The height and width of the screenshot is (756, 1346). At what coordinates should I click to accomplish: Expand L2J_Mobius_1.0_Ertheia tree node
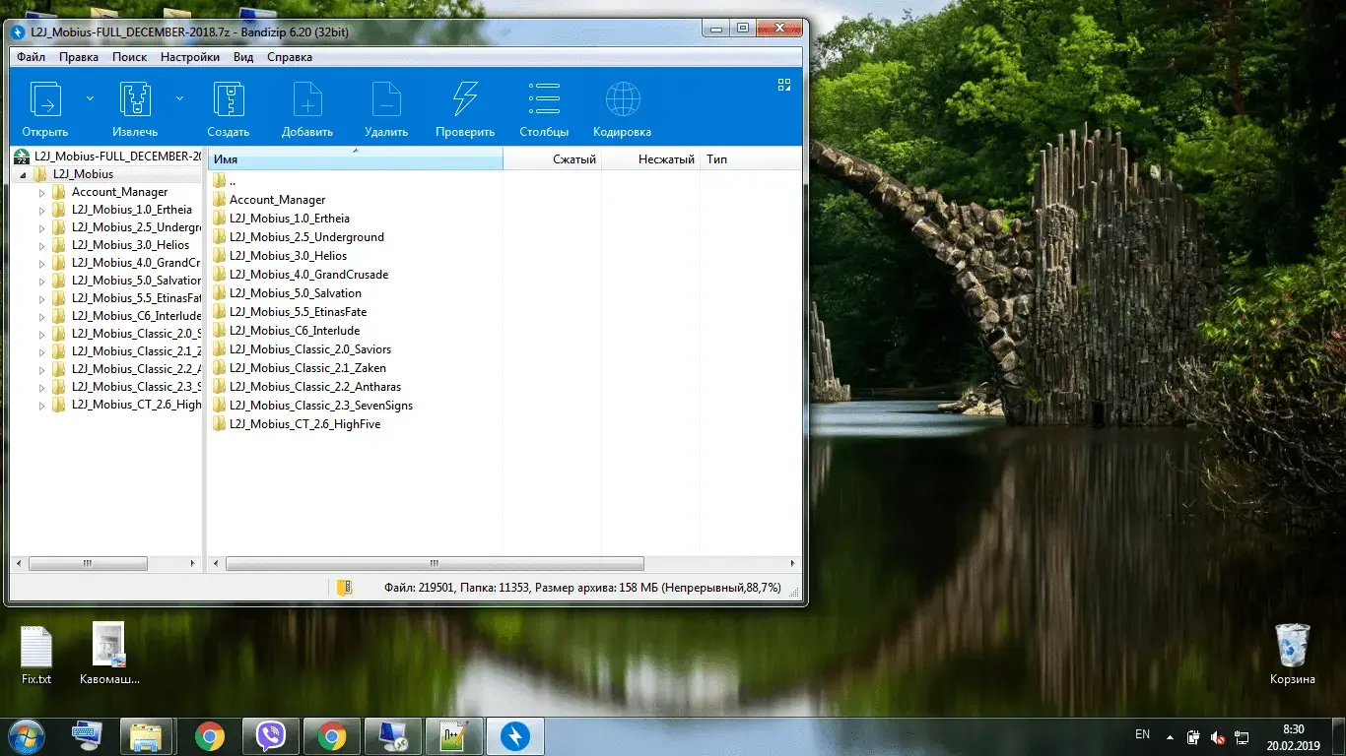(x=41, y=210)
